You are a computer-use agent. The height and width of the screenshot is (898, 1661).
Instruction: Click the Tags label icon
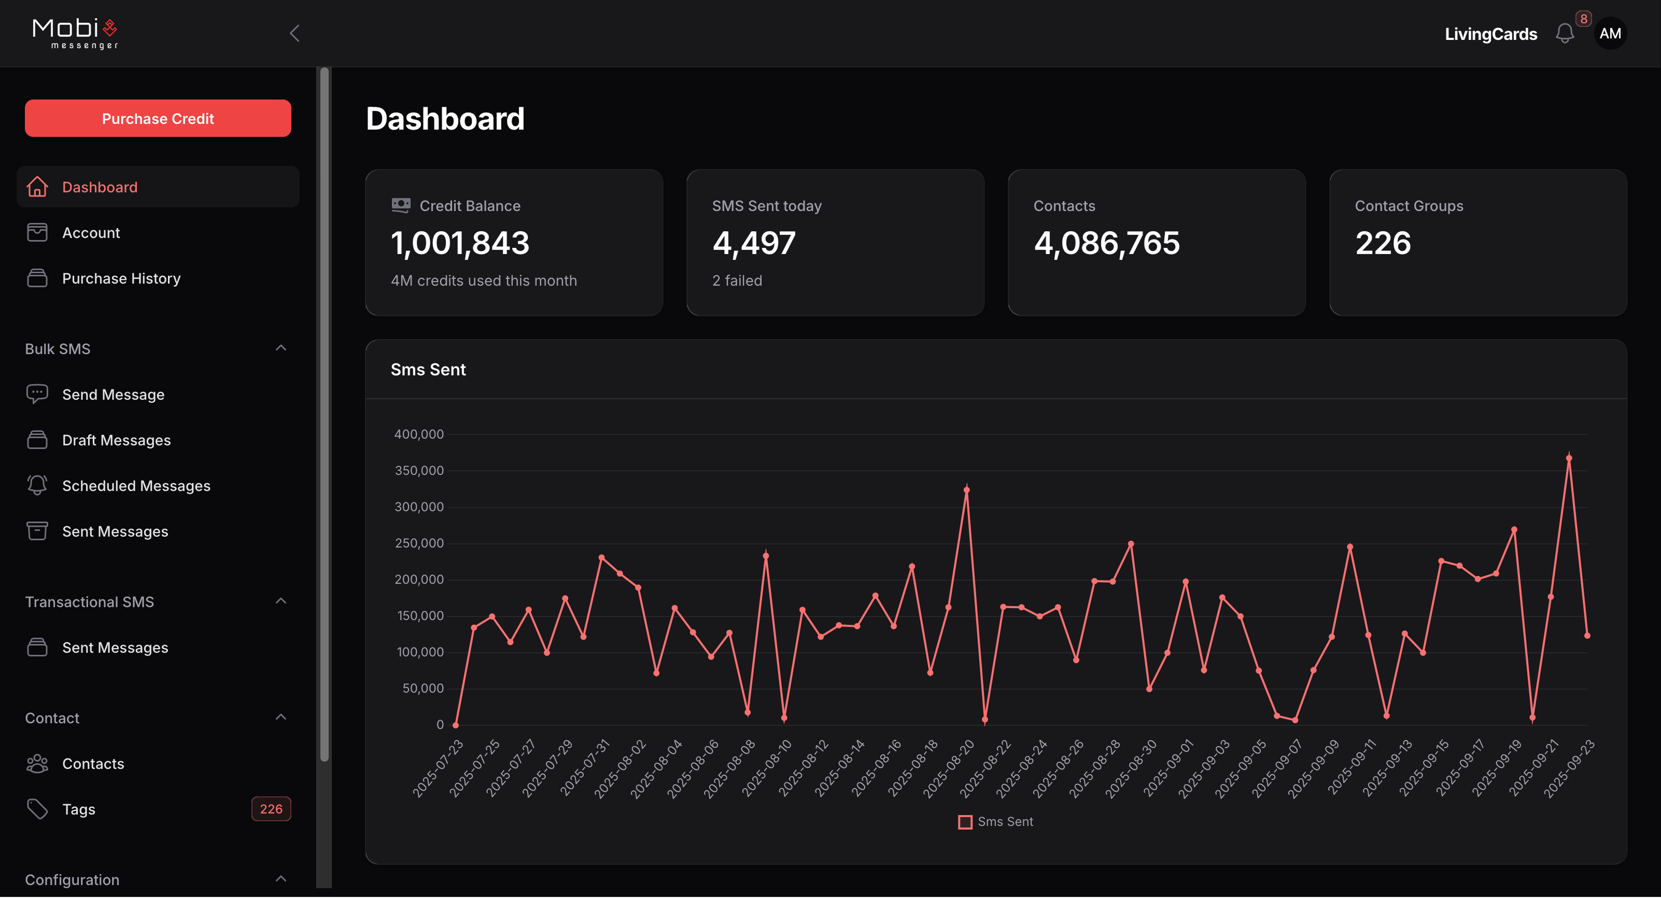click(x=37, y=808)
